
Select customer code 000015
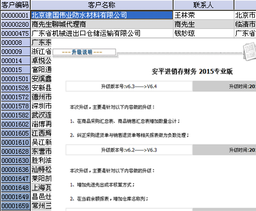pyautogui.click(x=15, y=70)
